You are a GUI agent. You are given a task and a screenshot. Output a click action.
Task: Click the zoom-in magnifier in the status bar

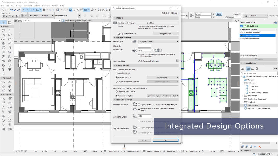click(22, 151)
